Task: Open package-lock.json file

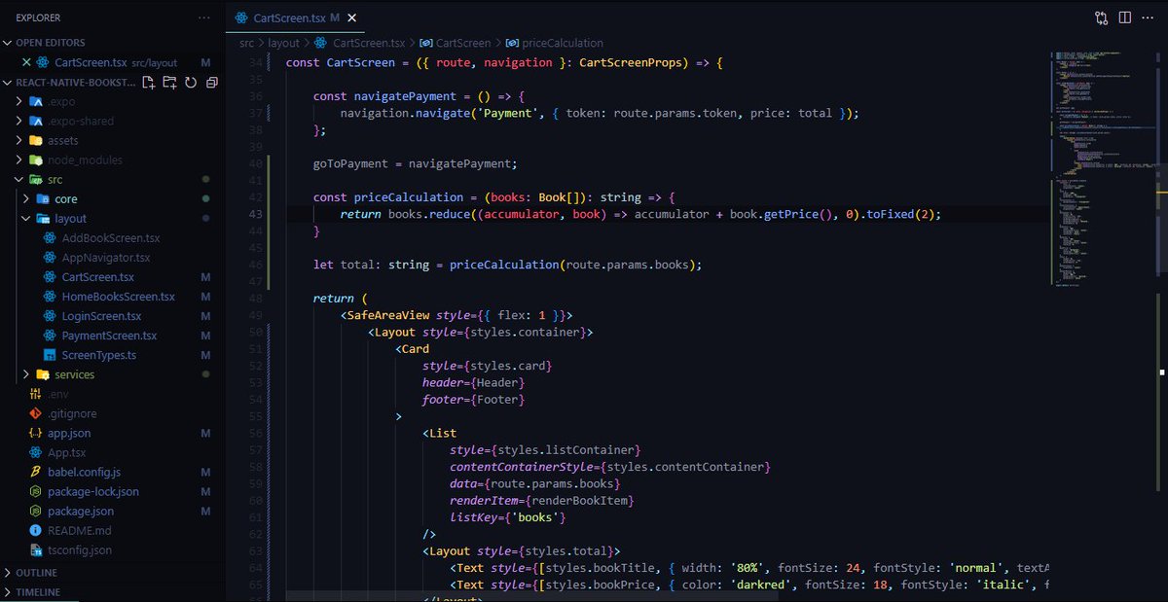Action: (112, 491)
